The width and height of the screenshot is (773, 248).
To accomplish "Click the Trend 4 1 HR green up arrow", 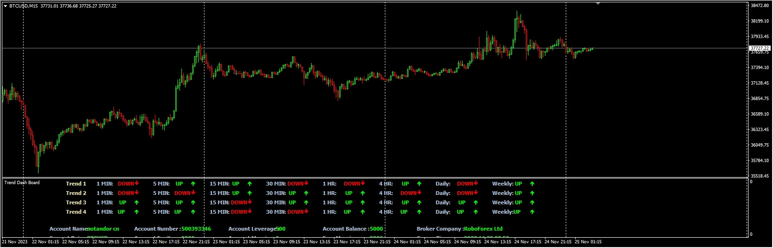I will [x=363, y=212].
